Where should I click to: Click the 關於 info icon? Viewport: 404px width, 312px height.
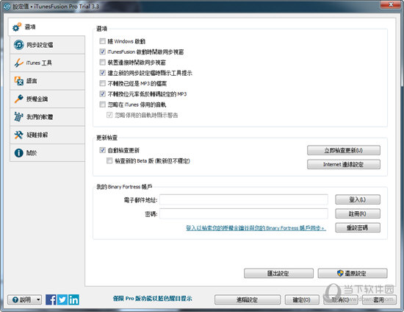click(x=19, y=153)
